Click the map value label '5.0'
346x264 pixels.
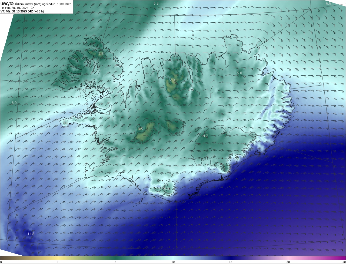point(239,73)
